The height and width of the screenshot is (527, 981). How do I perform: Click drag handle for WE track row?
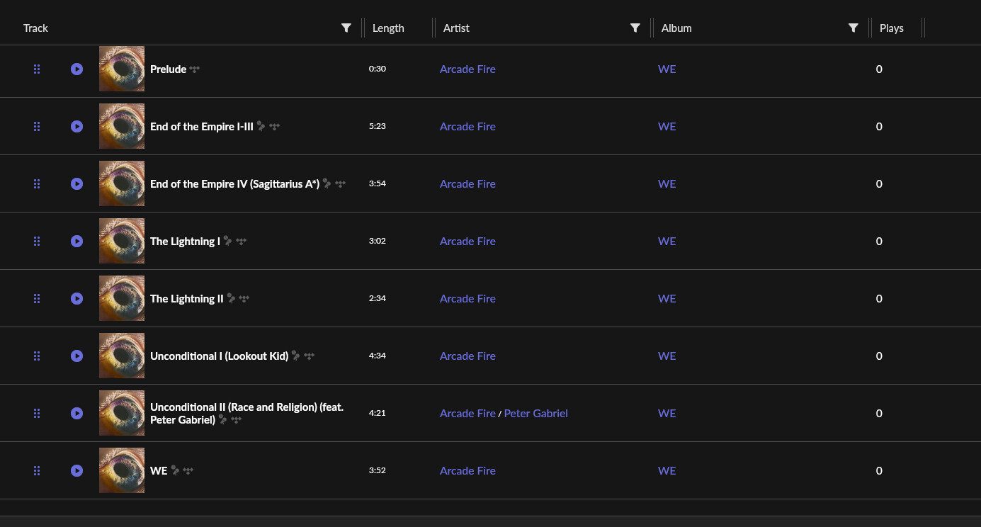pyautogui.click(x=37, y=470)
